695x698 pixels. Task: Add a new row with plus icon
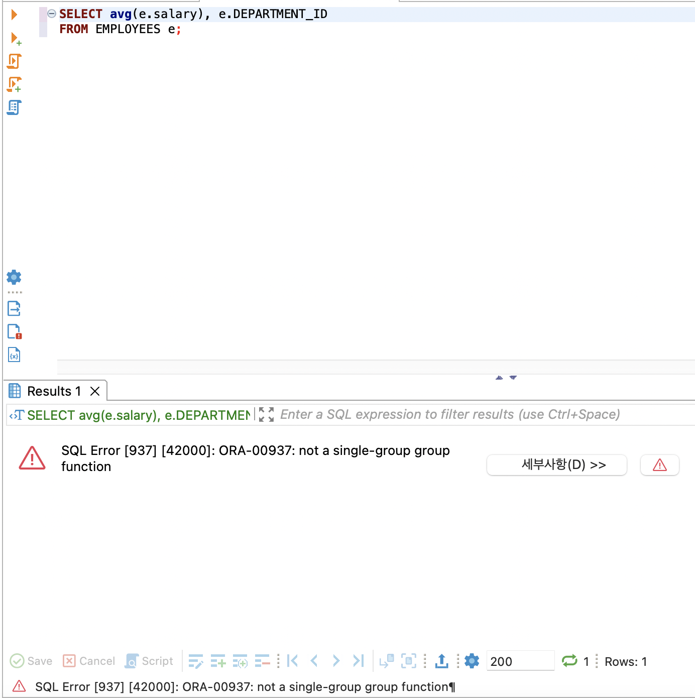tap(218, 661)
